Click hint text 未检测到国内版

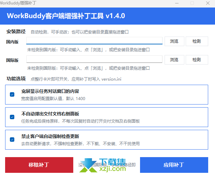point(41,50)
